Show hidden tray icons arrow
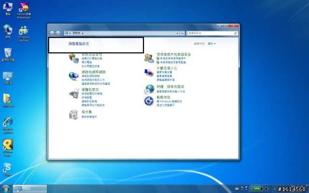 (x=274, y=189)
